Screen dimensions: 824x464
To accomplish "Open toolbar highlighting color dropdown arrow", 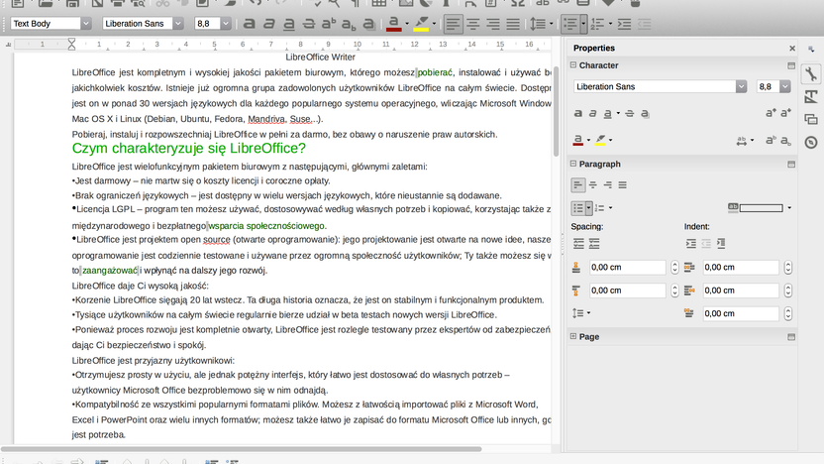I will (x=434, y=24).
